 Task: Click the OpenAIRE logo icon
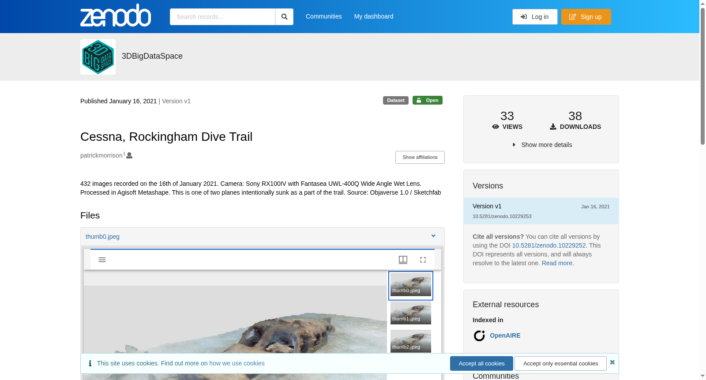pyautogui.click(x=479, y=336)
